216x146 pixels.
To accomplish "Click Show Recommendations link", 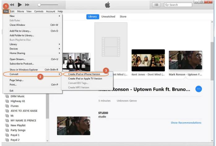I will click(x=186, y=123).
